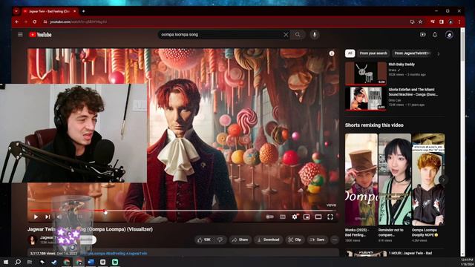Open more actions ellipsis under the video
The image size is (475, 267).
[x=335, y=240]
